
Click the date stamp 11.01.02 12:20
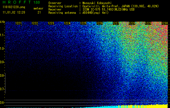point(14,12)
